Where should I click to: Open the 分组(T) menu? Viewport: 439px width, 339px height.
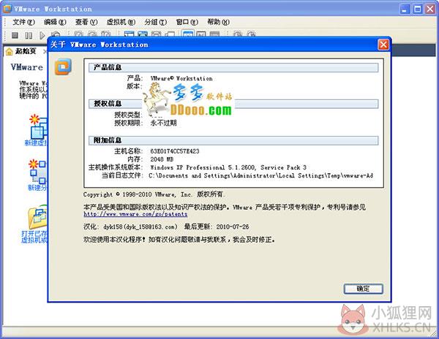[156, 22]
